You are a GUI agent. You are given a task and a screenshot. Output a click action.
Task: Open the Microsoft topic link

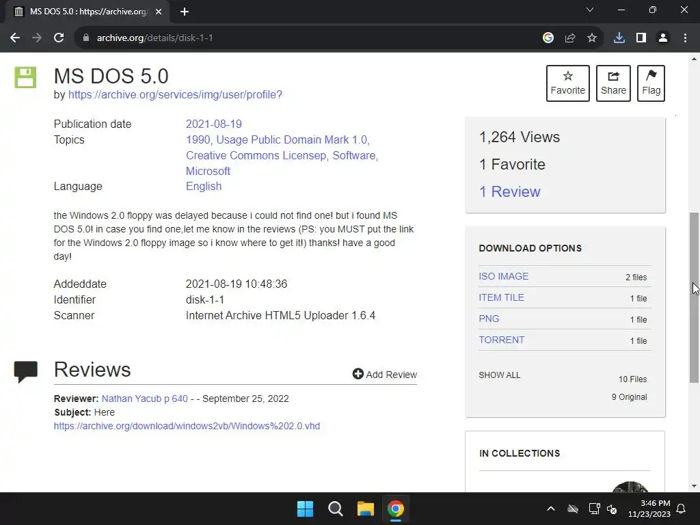(x=208, y=171)
